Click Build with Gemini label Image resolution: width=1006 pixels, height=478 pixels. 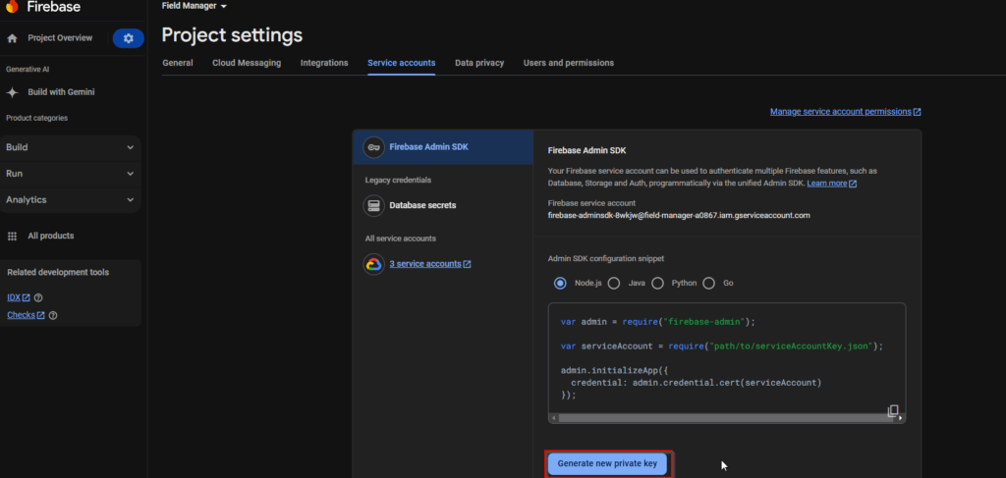61,92
